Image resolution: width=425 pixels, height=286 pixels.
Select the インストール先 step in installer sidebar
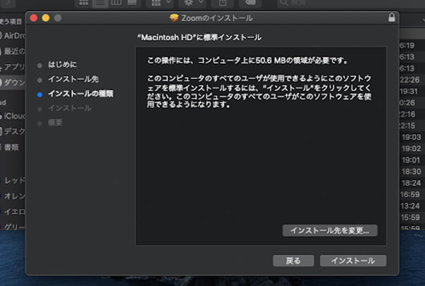73,79
